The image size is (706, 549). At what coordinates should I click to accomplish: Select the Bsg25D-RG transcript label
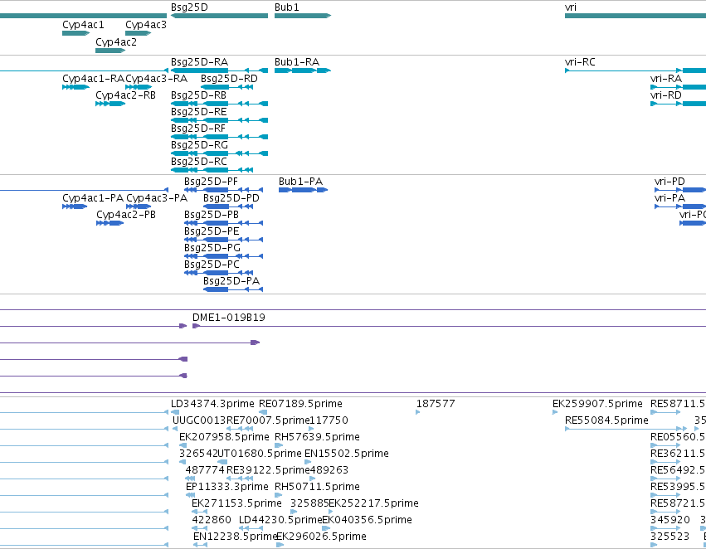(199, 145)
